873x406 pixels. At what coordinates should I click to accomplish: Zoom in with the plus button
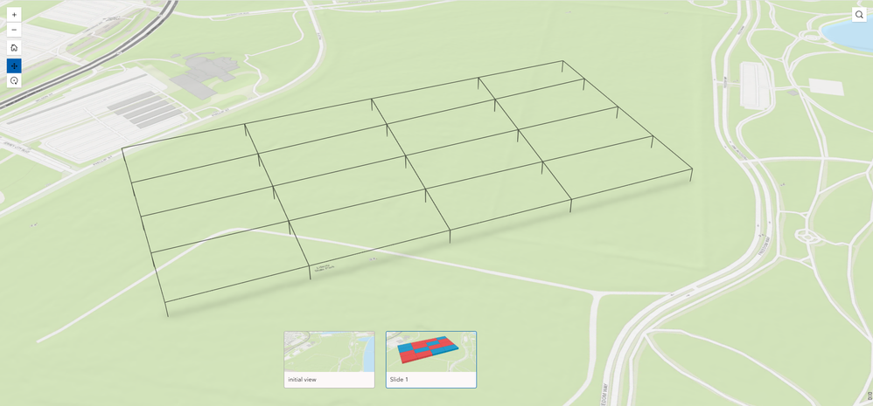pos(14,15)
